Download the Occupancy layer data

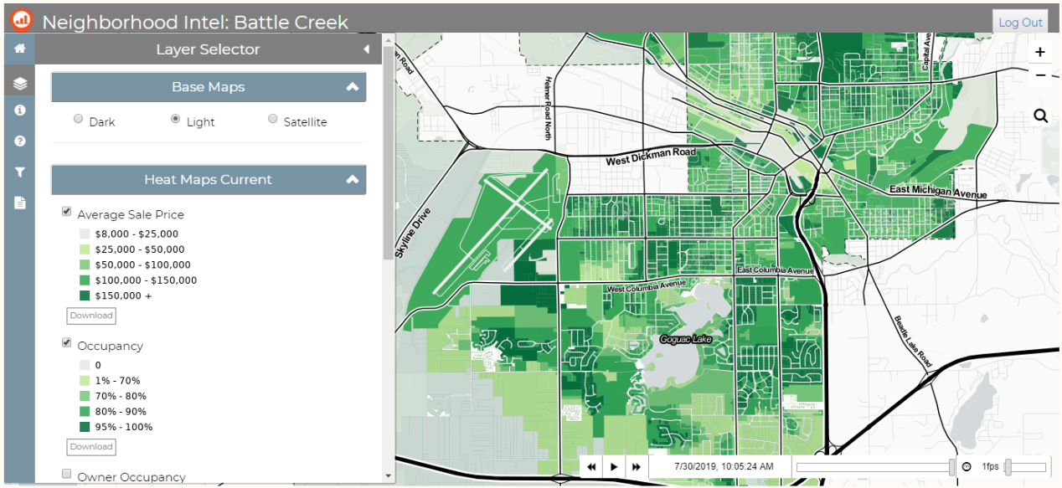(x=91, y=447)
